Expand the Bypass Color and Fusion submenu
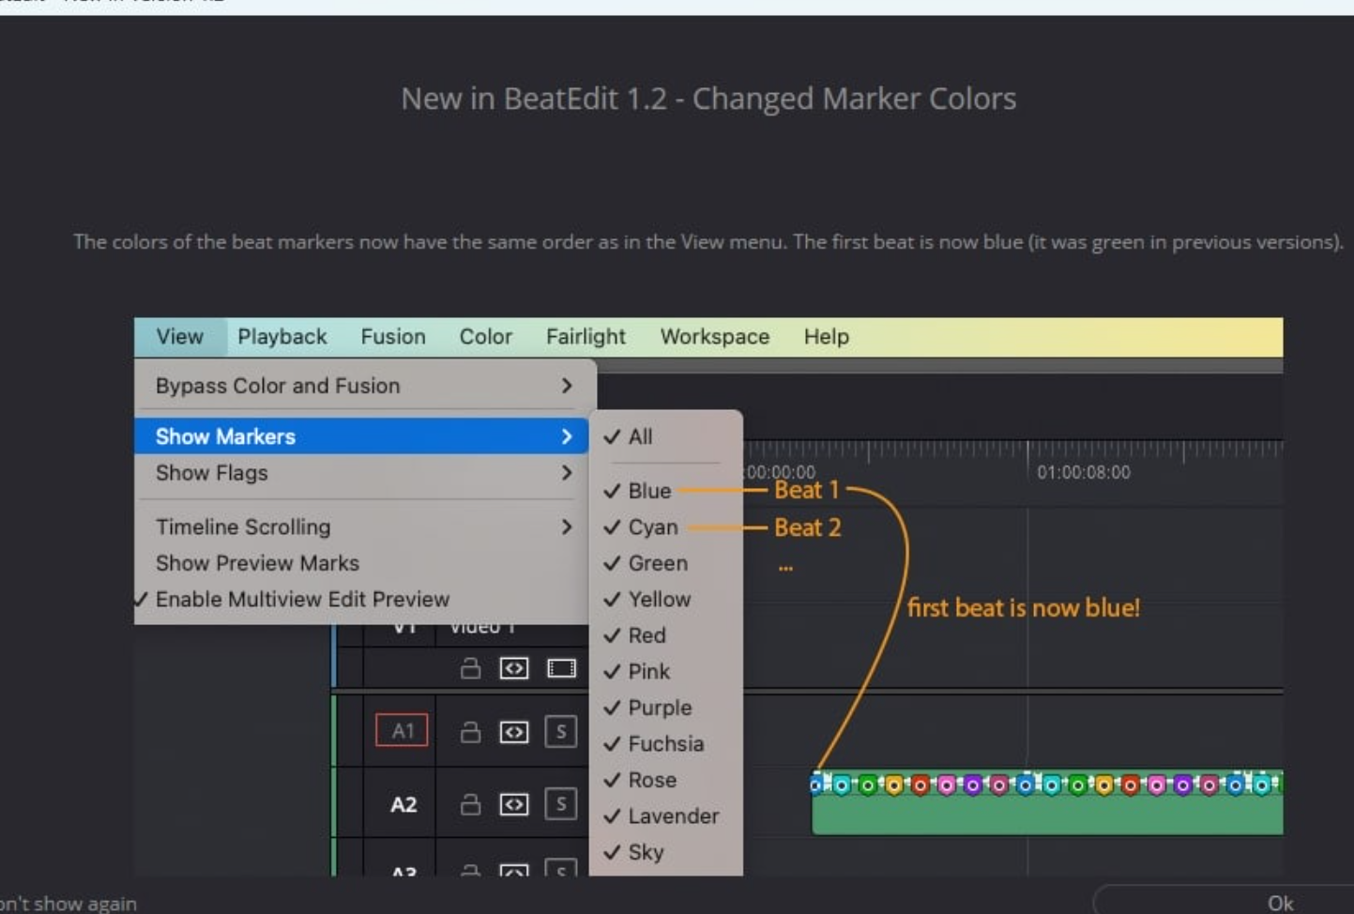 566,386
